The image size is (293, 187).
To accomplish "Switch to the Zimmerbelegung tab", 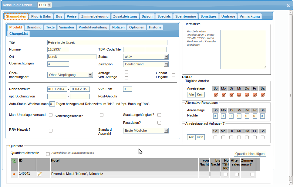I will tap(95, 16).
